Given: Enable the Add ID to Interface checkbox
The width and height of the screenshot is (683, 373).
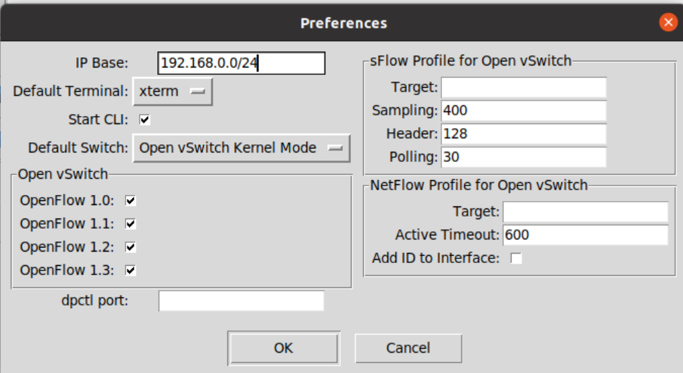Looking at the screenshot, I should (516, 258).
